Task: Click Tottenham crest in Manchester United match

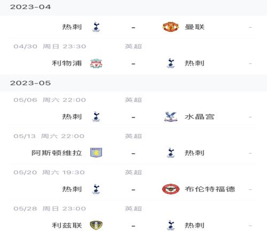Action: 96,27
